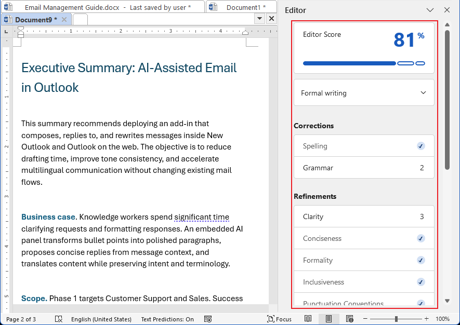This screenshot has height=325, width=460.
Task: Open Grammar corrections with 2 issues
Action: pyautogui.click(x=364, y=168)
